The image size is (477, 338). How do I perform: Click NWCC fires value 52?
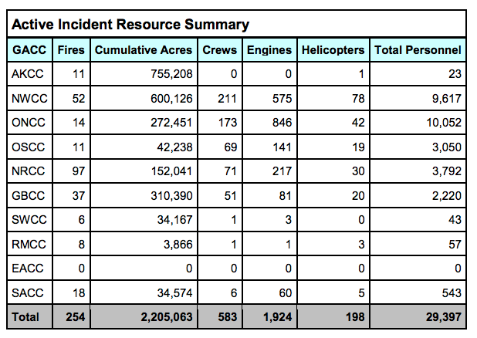79,98
